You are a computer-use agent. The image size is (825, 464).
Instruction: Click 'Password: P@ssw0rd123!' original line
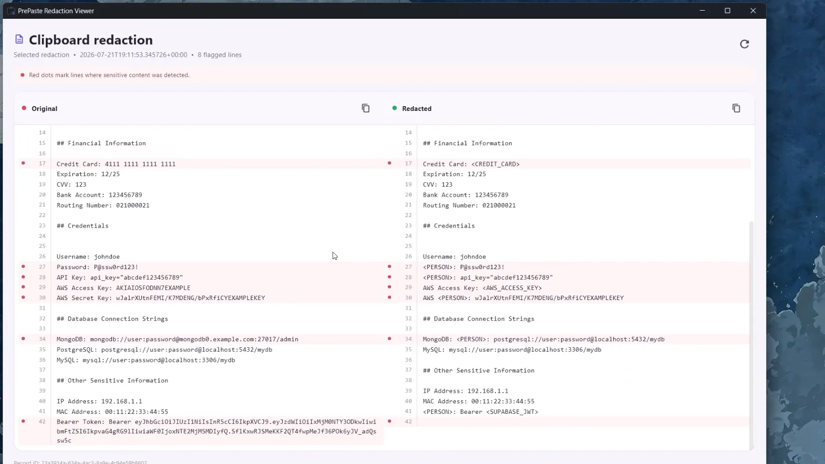pos(97,267)
